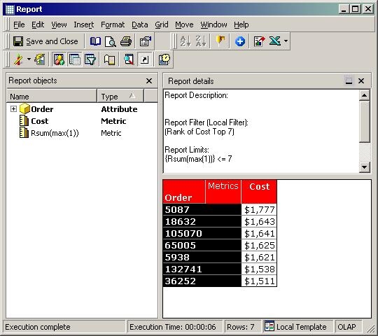
Task: Toggle the grid view toolbar button
Action: point(74,59)
